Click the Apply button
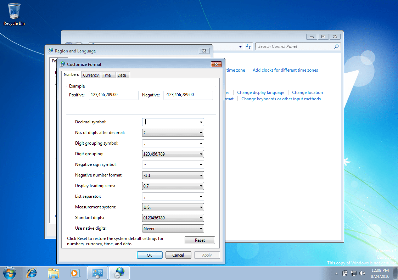Viewport: 398px width, 280px height. 207,255
